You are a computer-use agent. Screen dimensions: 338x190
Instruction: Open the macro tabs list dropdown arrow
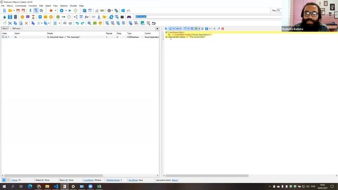coord(157,28)
